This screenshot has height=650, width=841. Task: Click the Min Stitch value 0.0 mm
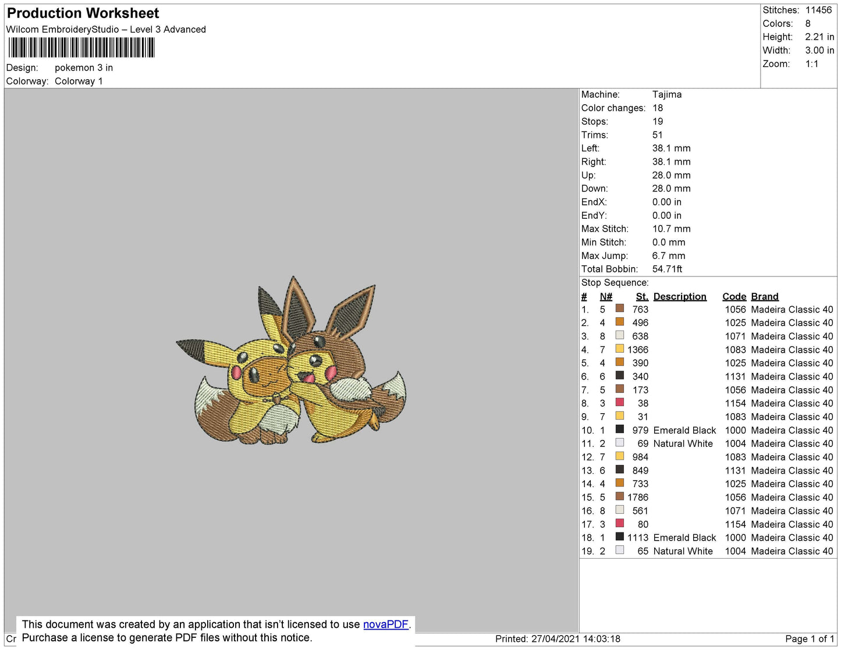[x=669, y=242]
